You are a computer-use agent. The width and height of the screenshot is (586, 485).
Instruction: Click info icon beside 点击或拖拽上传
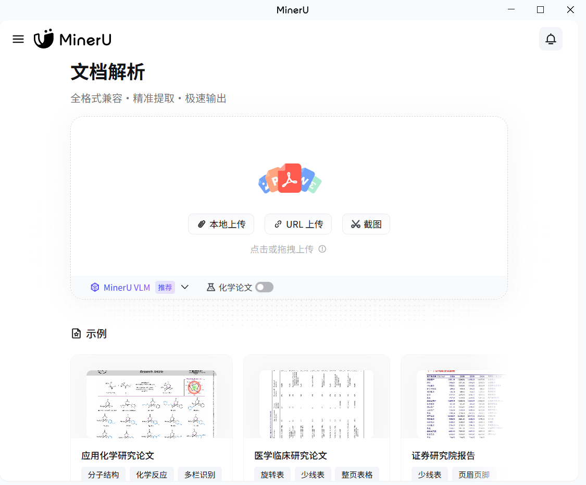point(322,249)
